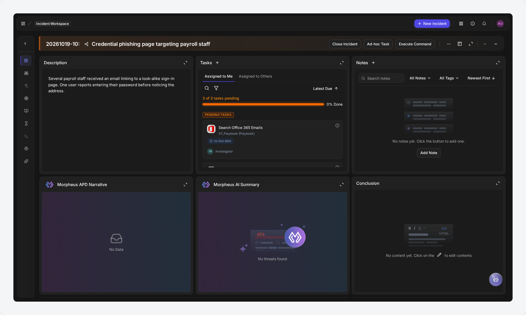Open the All Tags dropdown
Image resolution: width=526 pixels, height=315 pixels.
point(449,78)
